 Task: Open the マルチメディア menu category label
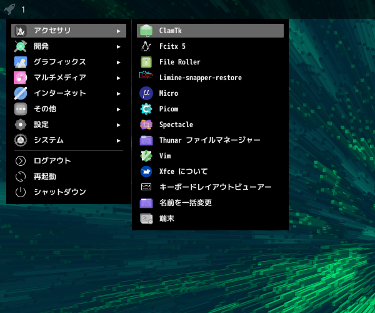[x=60, y=78]
